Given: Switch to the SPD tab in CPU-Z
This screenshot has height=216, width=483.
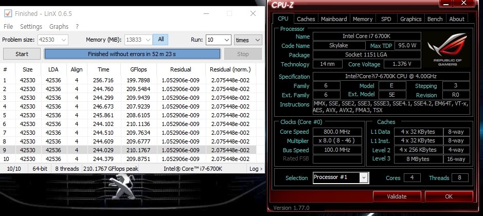Looking at the screenshot, I should click(x=386, y=19).
